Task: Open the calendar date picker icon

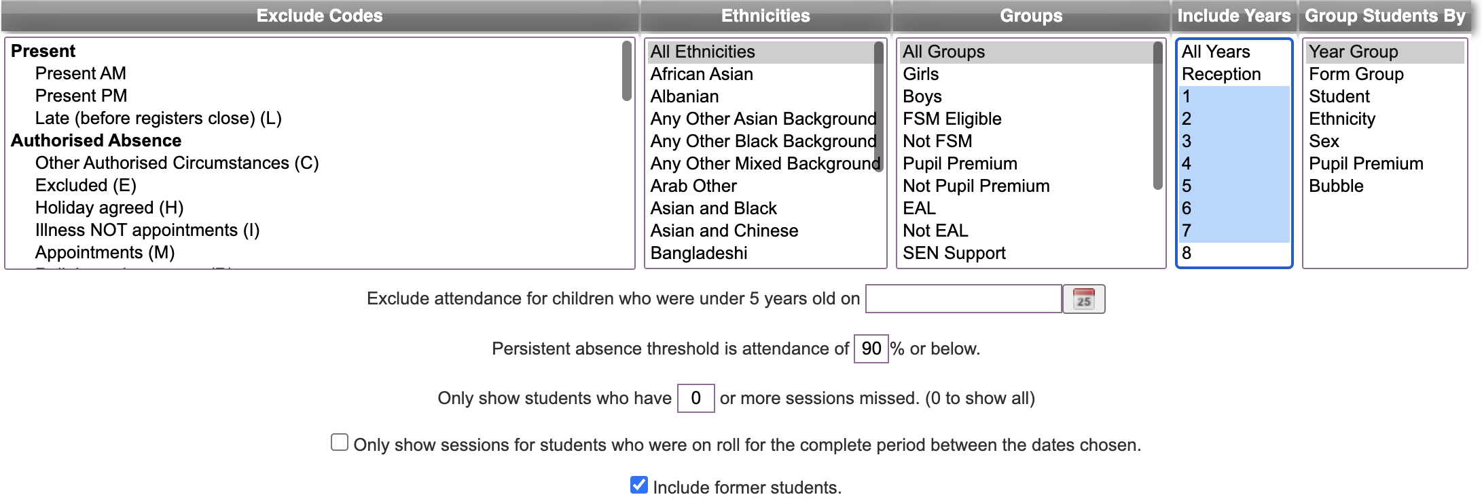Action: click(x=1083, y=299)
